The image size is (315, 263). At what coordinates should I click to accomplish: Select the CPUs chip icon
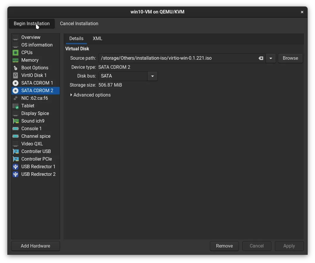point(16,53)
